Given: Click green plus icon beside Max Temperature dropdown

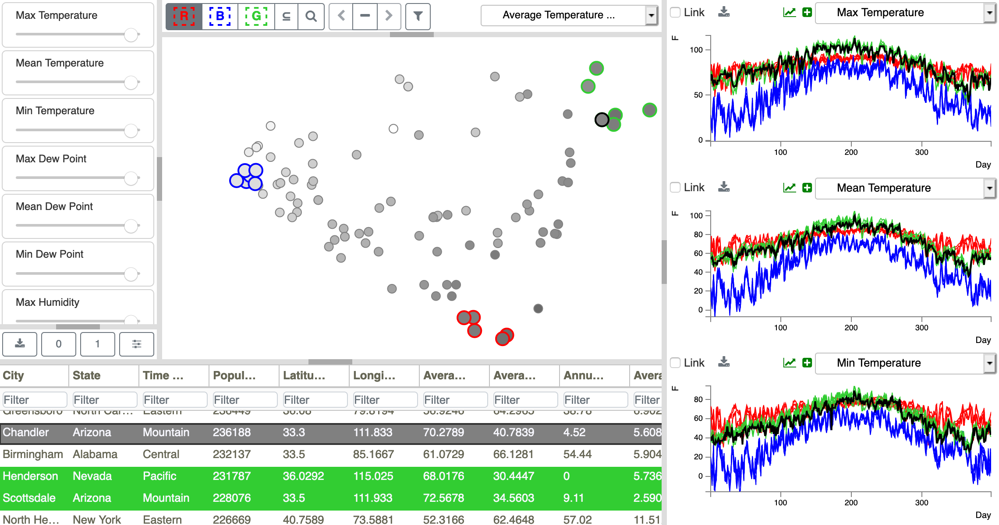Looking at the screenshot, I should 807,12.
